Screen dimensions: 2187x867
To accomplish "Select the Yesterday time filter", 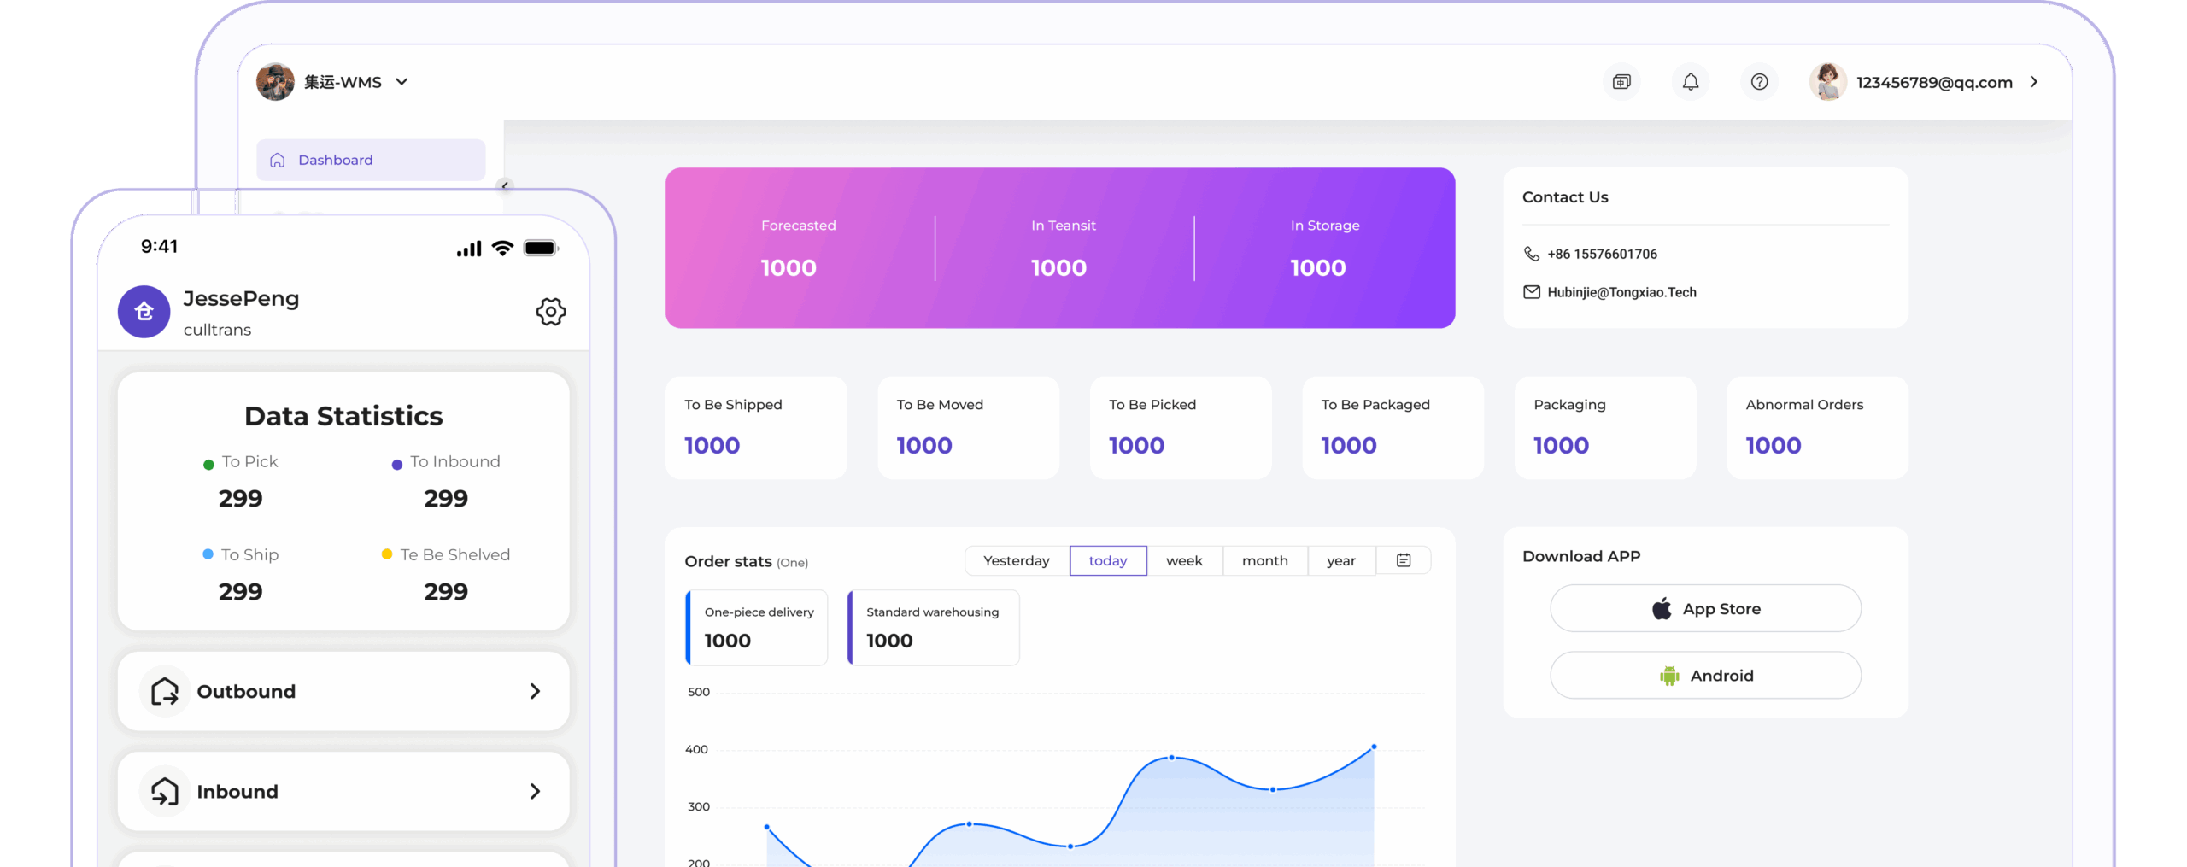I will tap(1017, 560).
